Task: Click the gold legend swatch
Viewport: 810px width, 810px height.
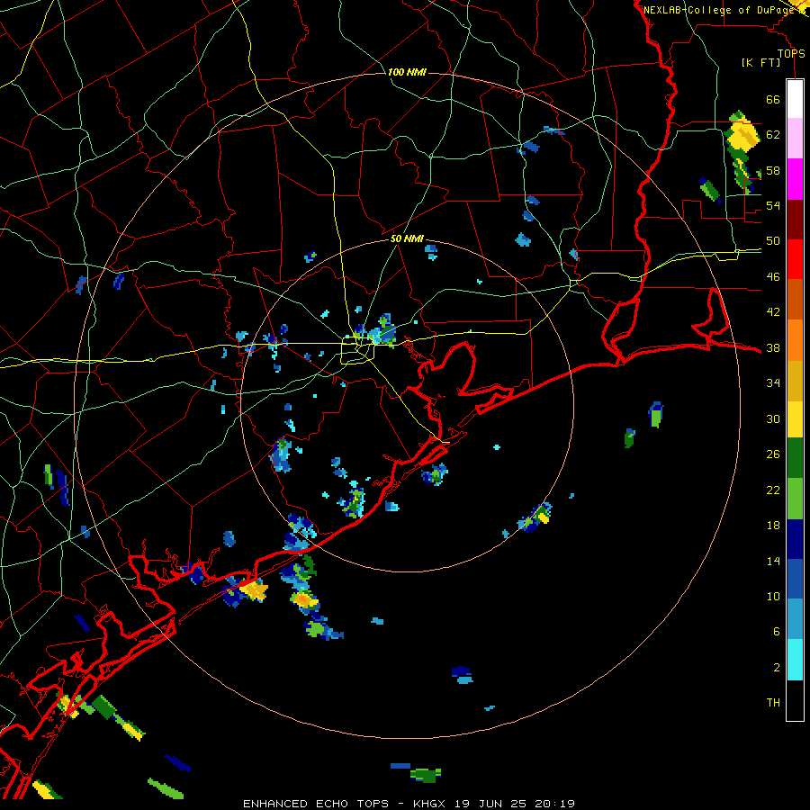Action: [x=795, y=380]
